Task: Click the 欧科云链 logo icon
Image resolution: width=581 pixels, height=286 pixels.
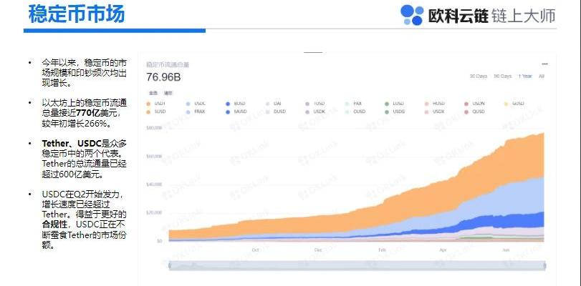Action: [411, 15]
